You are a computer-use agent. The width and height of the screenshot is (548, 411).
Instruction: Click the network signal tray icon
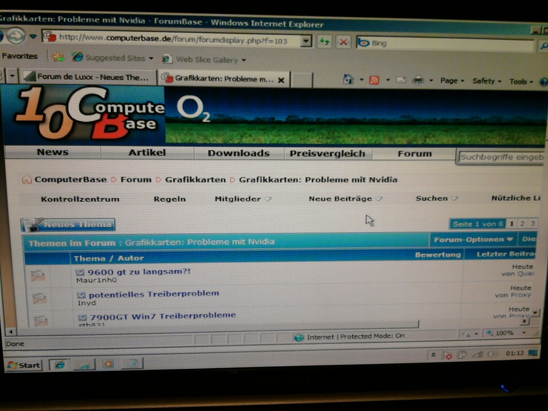477,354
